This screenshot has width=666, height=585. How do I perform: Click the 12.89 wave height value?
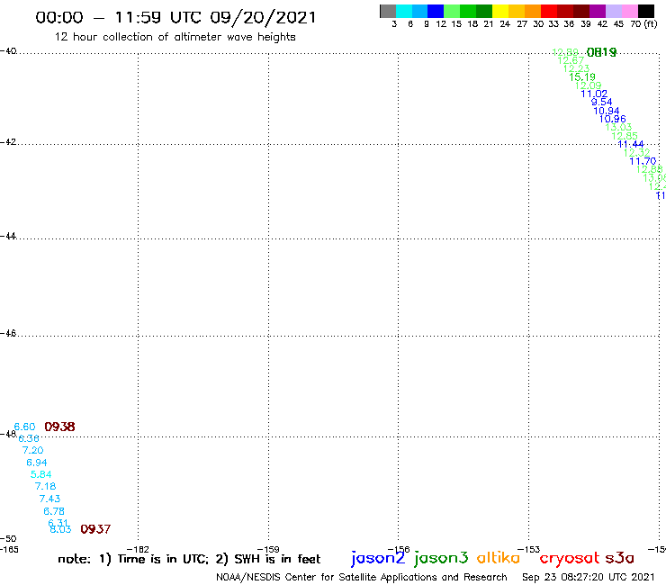click(564, 52)
